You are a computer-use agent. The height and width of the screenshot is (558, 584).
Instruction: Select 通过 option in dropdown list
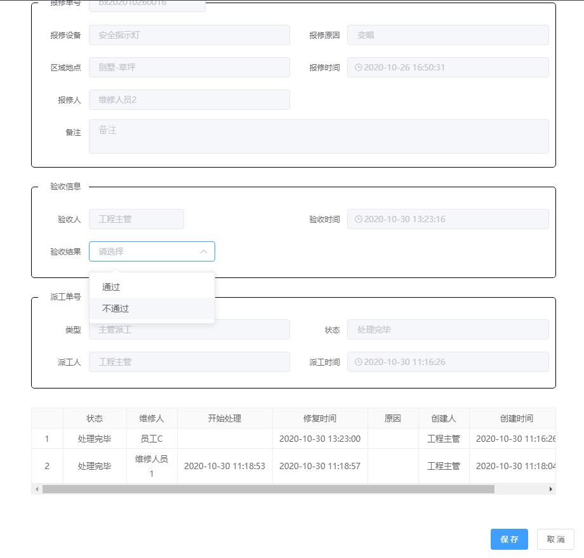click(x=152, y=287)
